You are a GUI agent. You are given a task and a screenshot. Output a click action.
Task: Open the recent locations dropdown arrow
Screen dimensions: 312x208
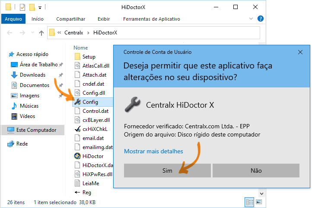coord(32,33)
